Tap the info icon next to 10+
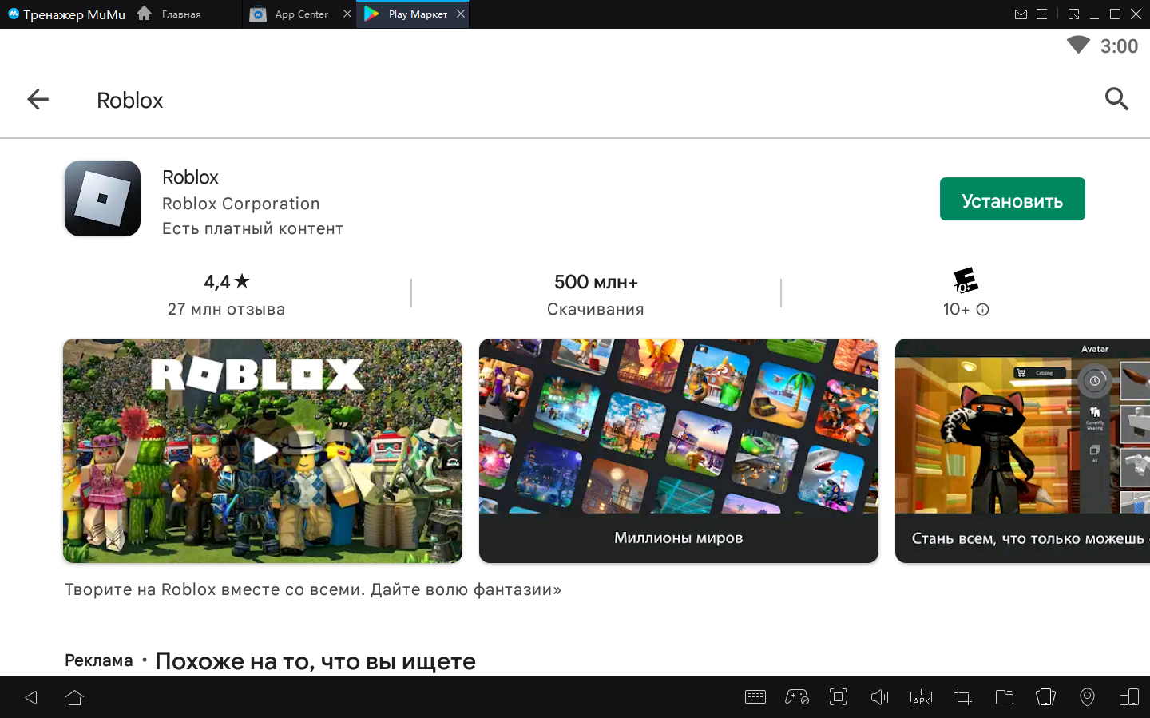Viewport: 1150px width, 718px height. (982, 310)
